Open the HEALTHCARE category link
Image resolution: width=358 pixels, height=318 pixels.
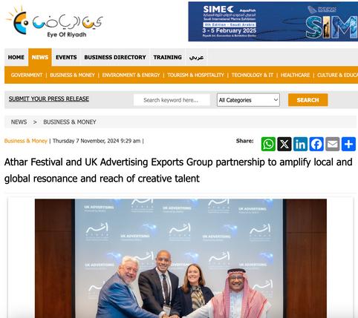295,75
